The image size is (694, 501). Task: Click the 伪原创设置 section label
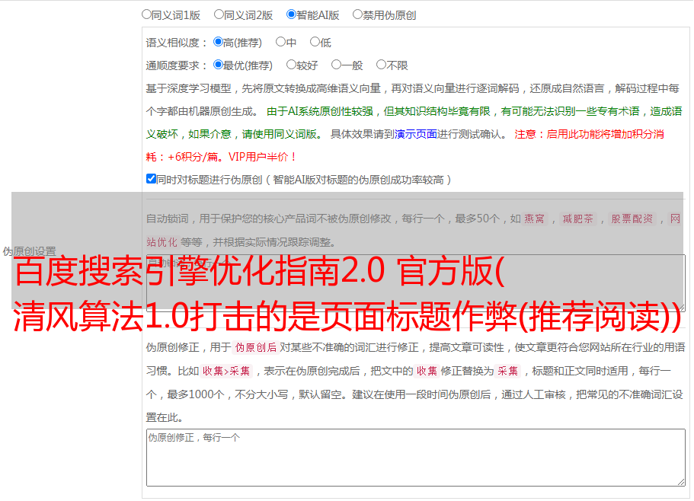[x=30, y=251]
